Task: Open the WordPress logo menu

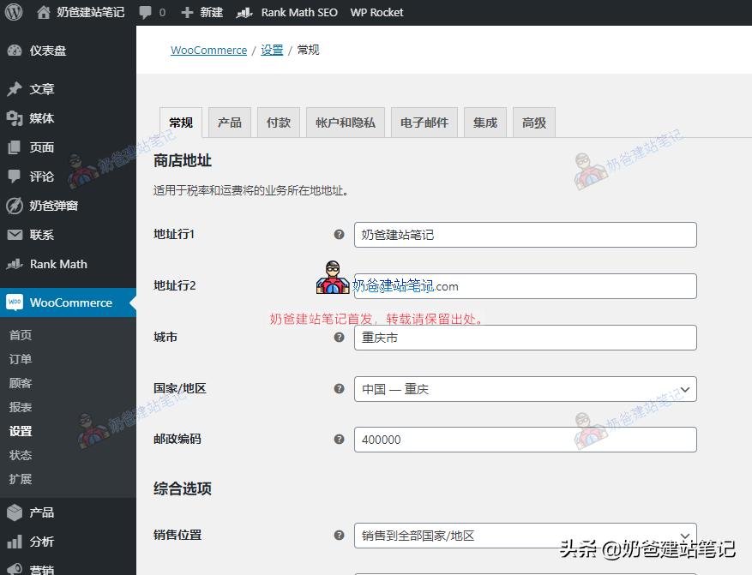Action: pyautogui.click(x=12, y=12)
